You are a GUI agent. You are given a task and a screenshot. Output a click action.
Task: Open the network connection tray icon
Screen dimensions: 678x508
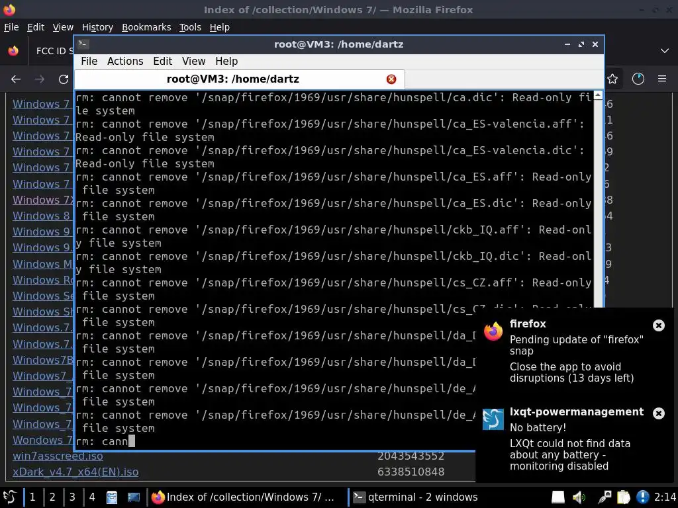[605, 497]
